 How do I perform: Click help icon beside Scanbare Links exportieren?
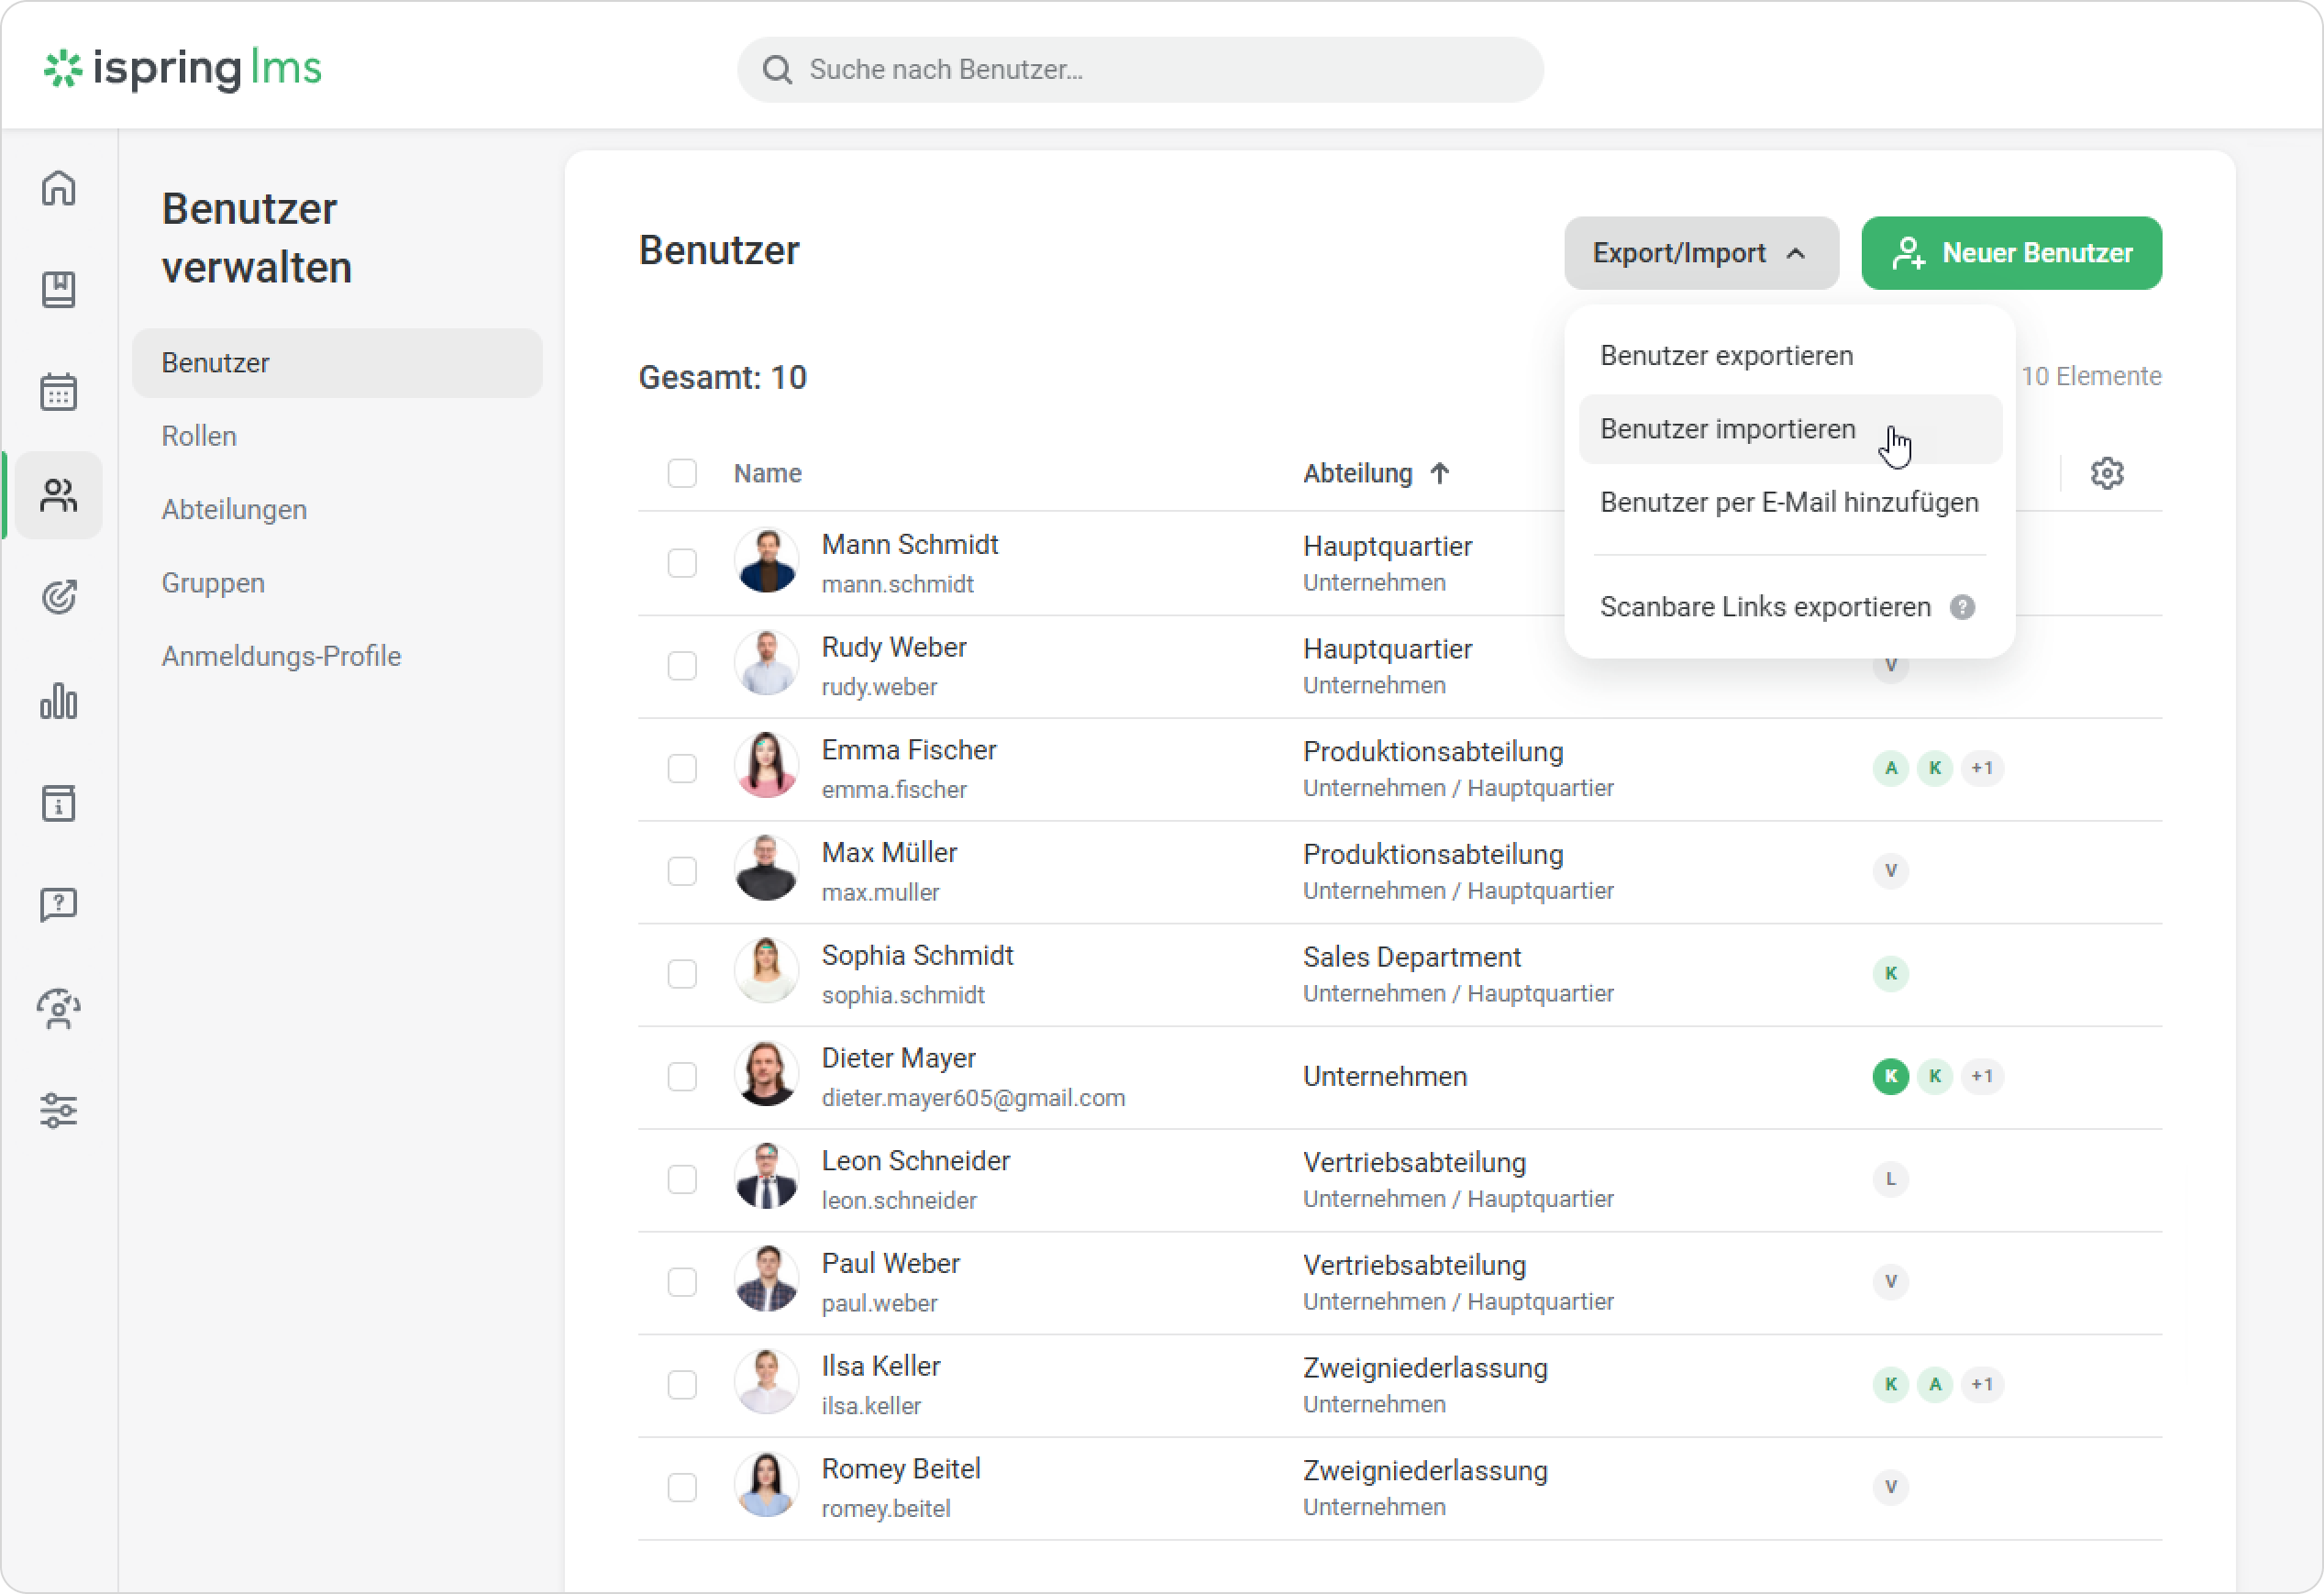(1962, 607)
